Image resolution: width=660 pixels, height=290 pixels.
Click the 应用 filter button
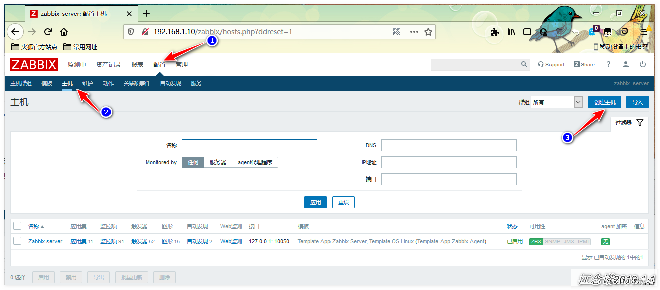tap(316, 202)
